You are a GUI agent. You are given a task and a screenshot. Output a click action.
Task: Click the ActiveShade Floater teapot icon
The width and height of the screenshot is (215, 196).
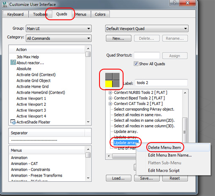(x=13, y=122)
